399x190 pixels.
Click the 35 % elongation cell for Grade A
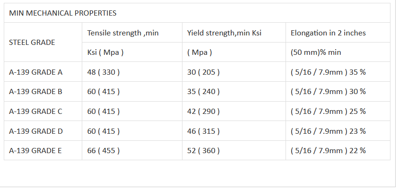[328, 72]
